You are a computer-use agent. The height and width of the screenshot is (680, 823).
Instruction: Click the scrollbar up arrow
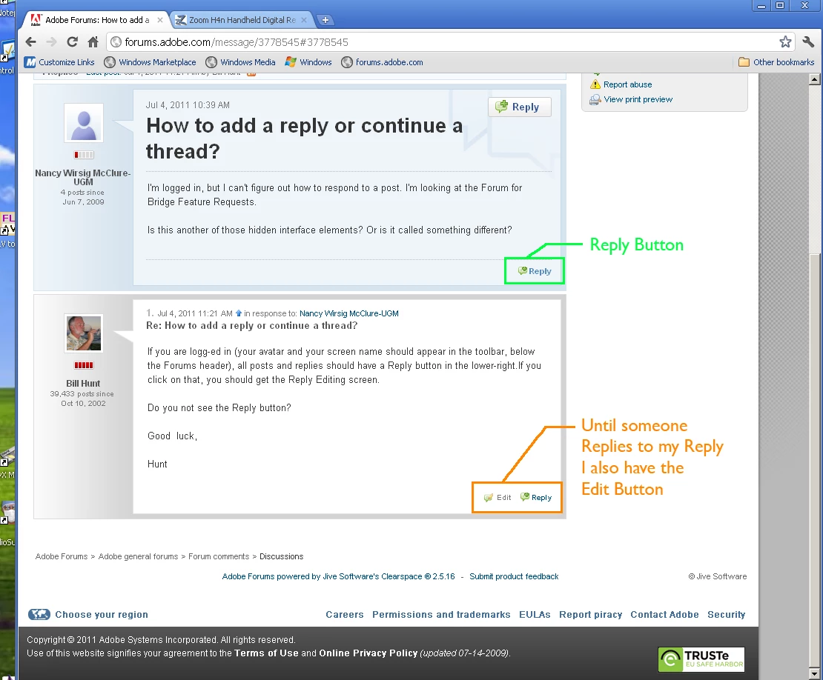point(815,79)
